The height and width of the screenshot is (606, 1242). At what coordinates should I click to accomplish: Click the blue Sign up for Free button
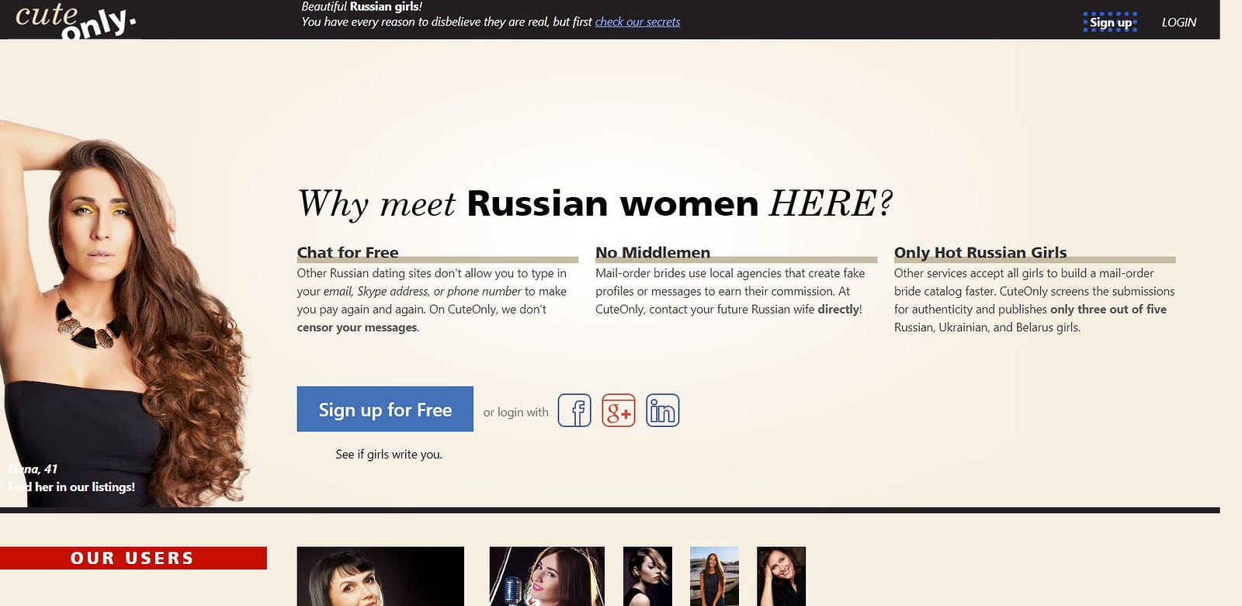pos(385,409)
